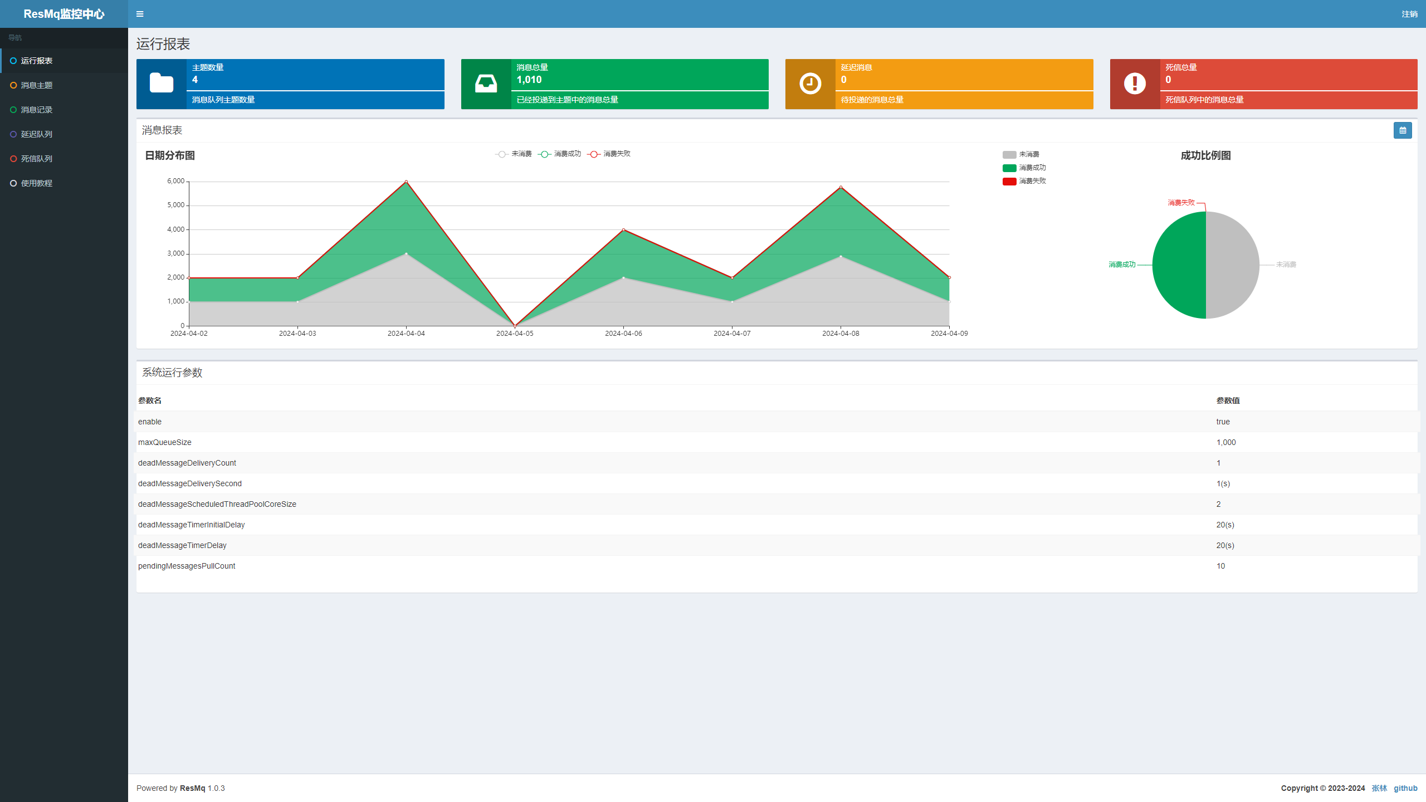This screenshot has height=802, width=1426.
Task: Click the folder icon on the 主题数量 card
Action: [x=161, y=84]
